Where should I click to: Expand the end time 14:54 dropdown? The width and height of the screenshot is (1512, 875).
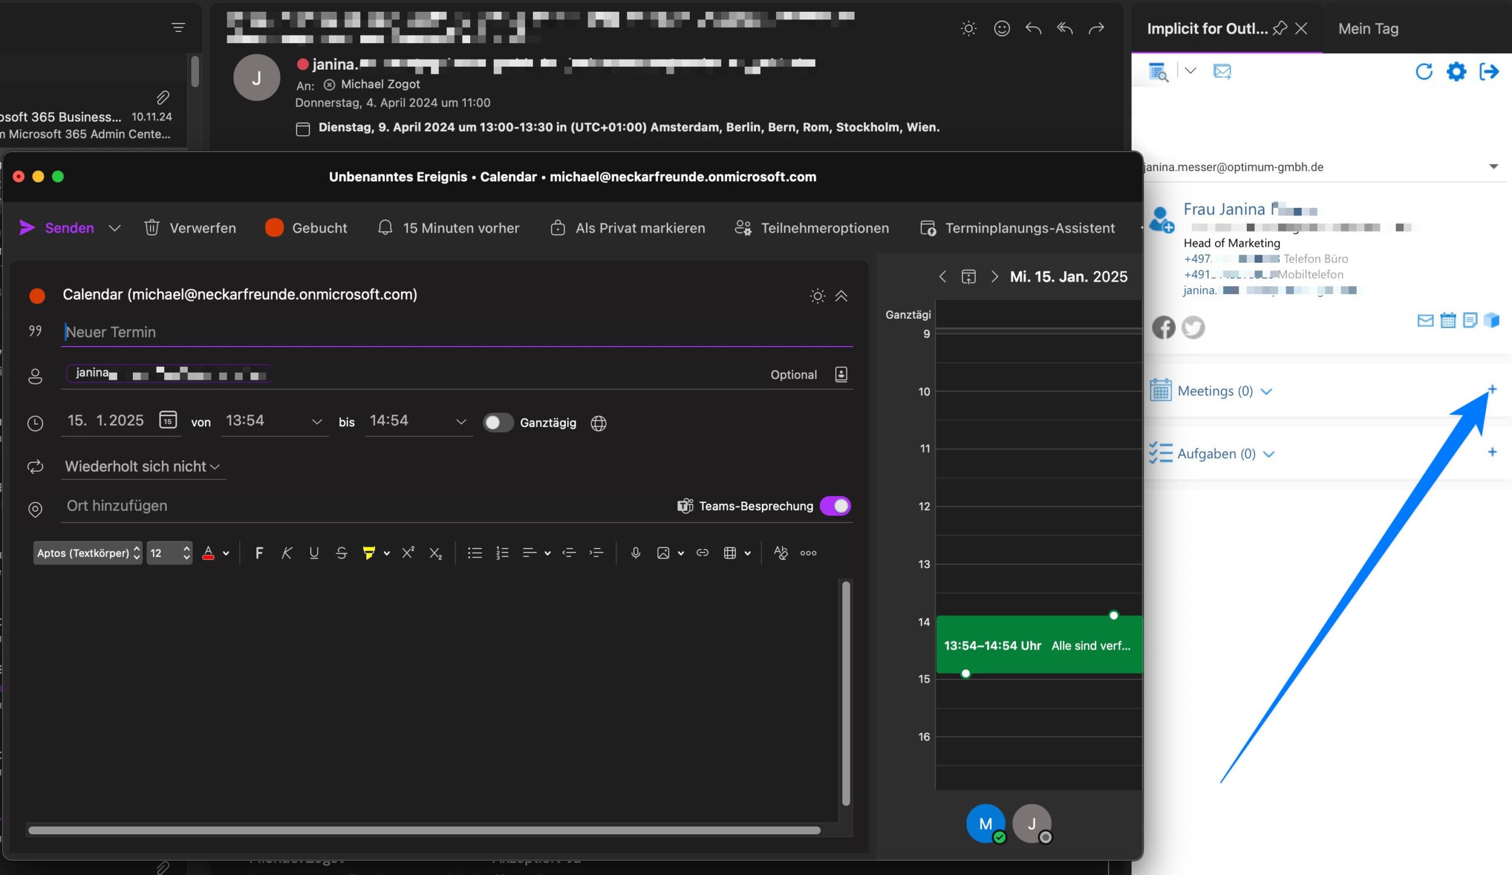point(461,422)
